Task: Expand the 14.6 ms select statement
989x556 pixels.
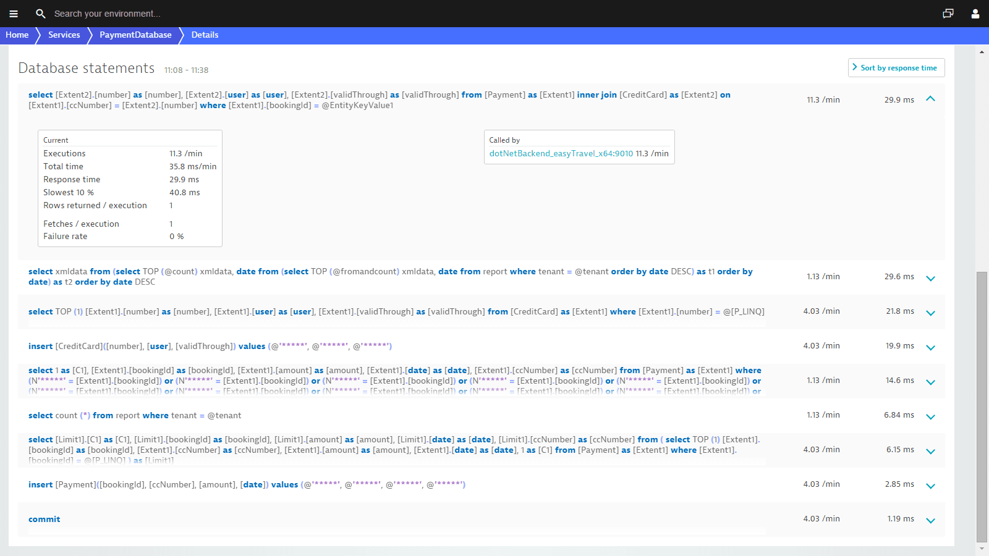Action: [931, 382]
